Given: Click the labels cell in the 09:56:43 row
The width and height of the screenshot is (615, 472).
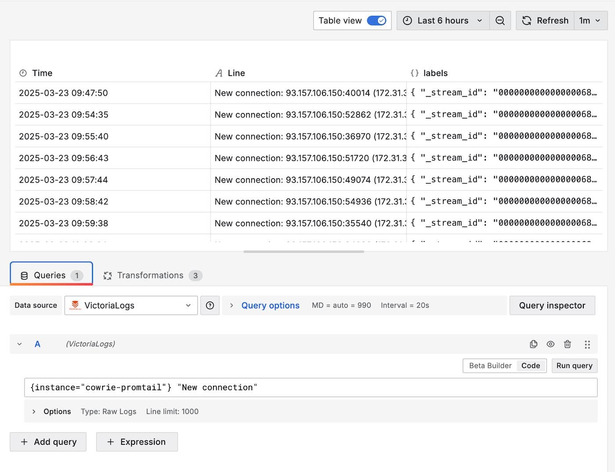Looking at the screenshot, I should click(504, 158).
